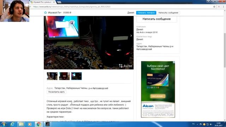Open the dark app icon next to Chrome on the taskbar
Viewport: 226px width, 127px height.
click(48, 124)
